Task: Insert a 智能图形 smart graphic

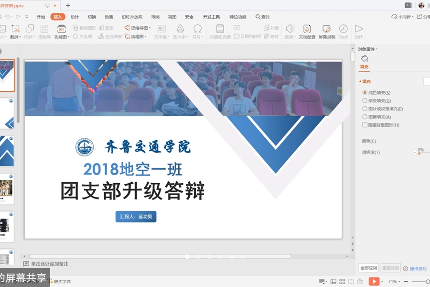Action: coord(84,28)
